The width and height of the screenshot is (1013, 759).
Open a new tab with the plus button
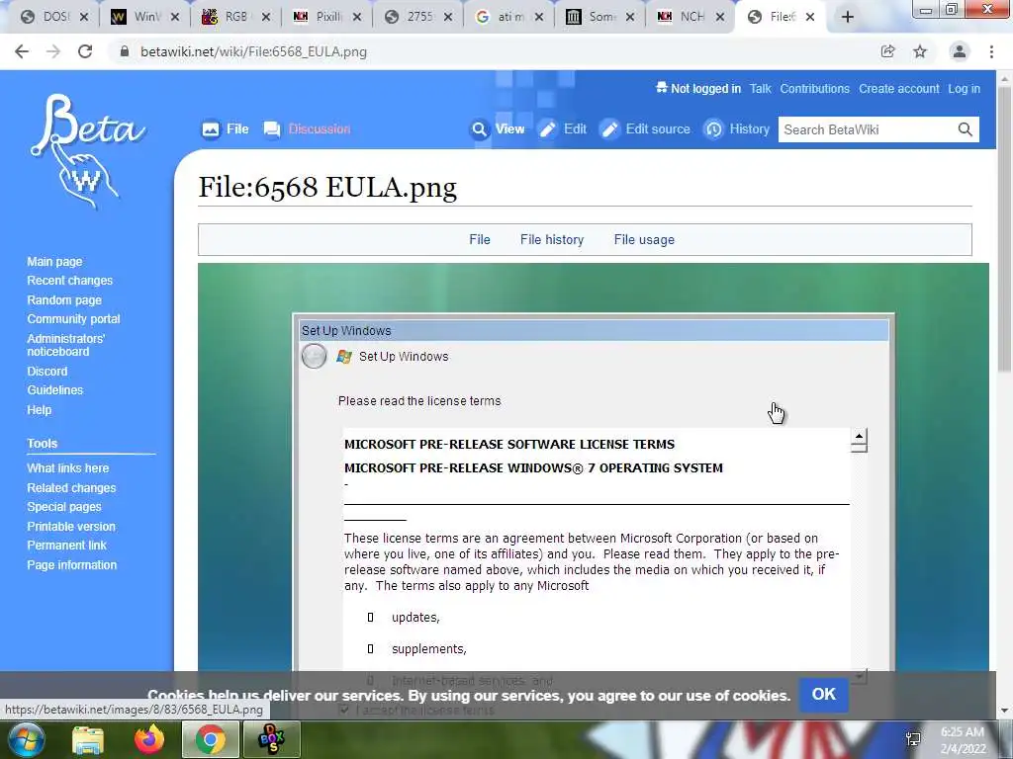click(x=848, y=17)
